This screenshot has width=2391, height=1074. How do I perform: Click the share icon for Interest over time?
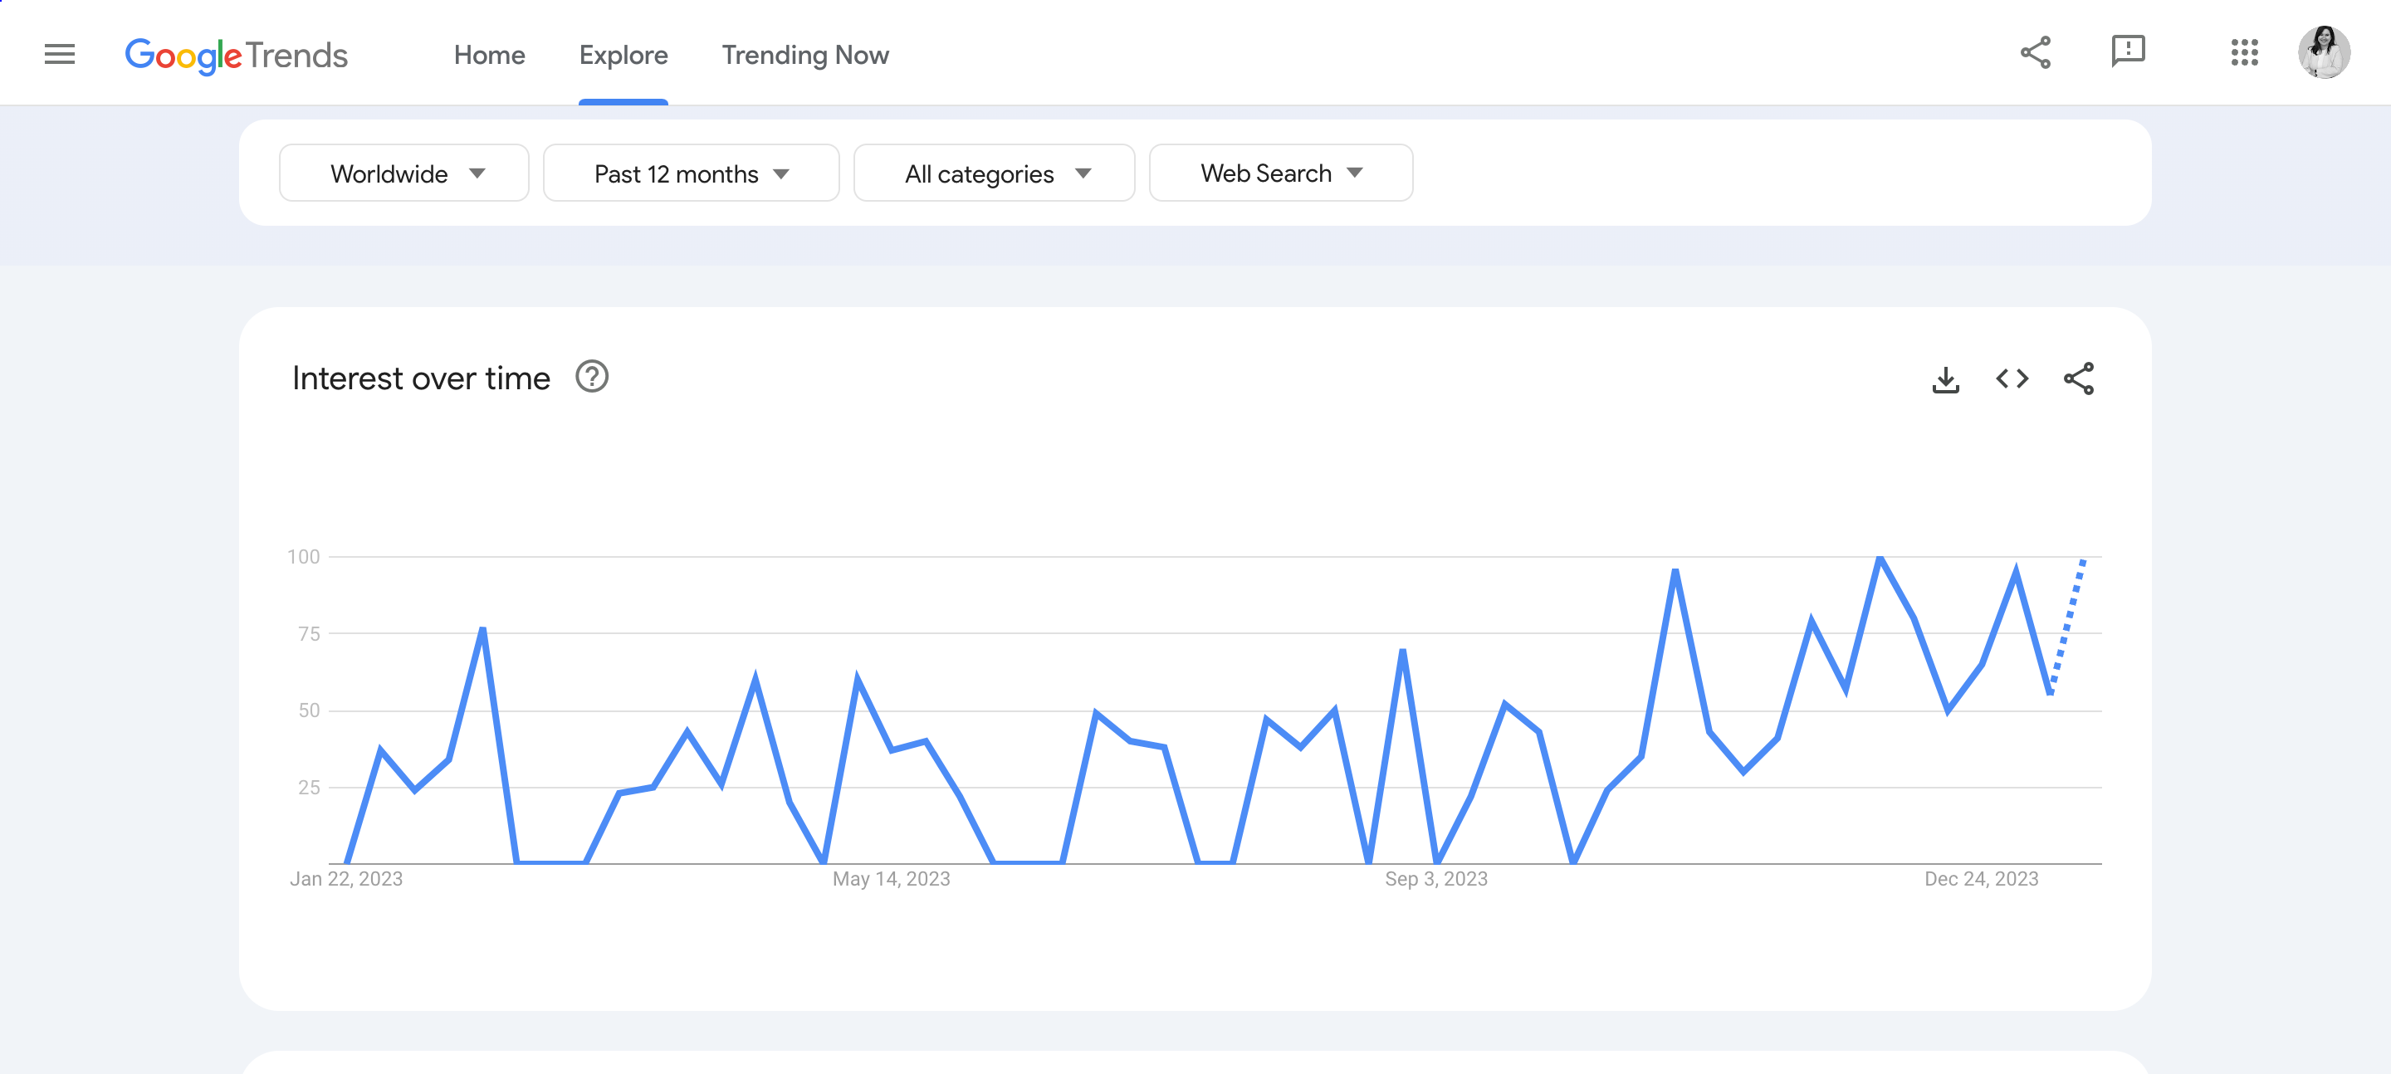click(x=2078, y=379)
